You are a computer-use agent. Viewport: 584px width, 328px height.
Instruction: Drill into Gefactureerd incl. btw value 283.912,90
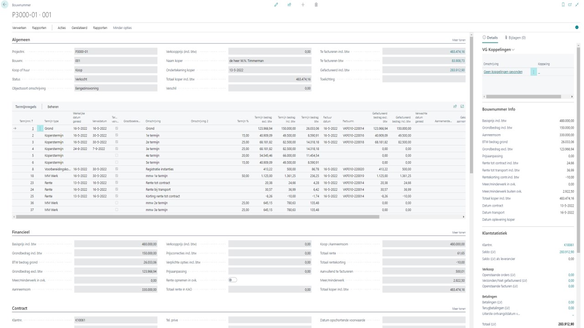pos(457,70)
